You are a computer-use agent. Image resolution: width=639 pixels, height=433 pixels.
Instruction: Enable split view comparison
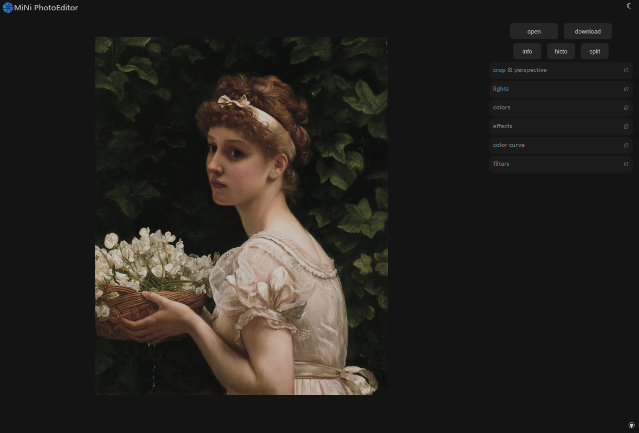click(x=594, y=52)
